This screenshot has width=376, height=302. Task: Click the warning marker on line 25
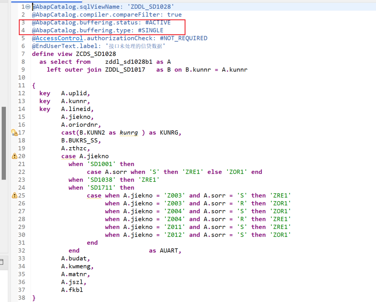click(x=14, y=195)
